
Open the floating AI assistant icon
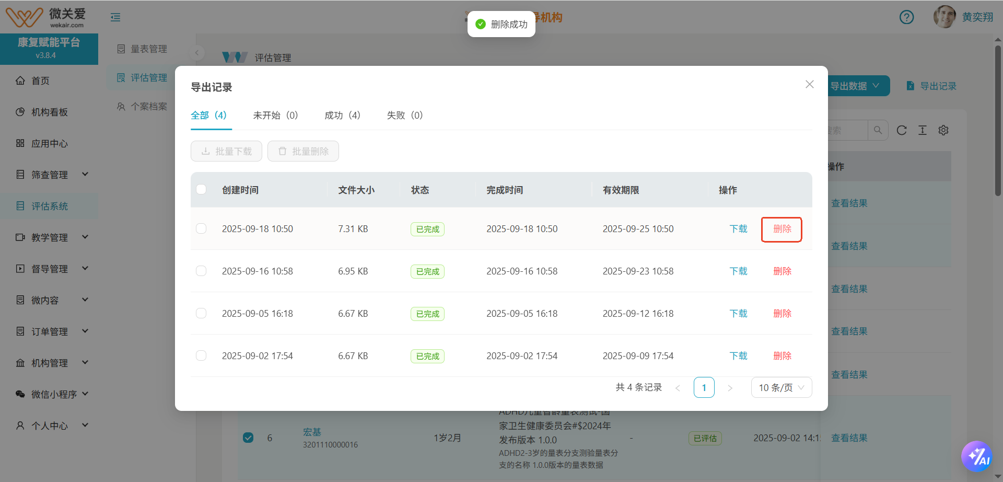[976, 456]
